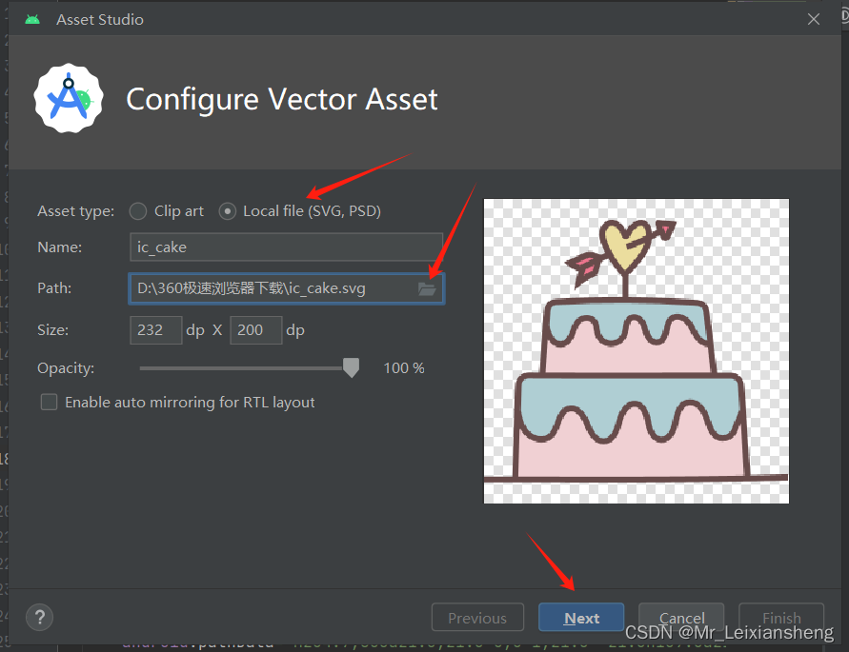
Task: Select the Path field containing ic_cake.svg
Action: pyautogui.click(x=276, y=287)
